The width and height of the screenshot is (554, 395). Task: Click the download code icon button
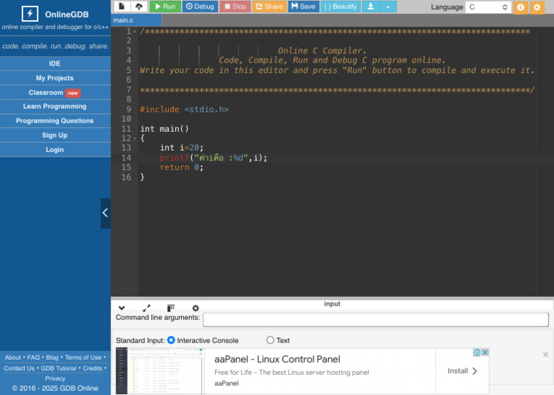[x=370, y=6]
